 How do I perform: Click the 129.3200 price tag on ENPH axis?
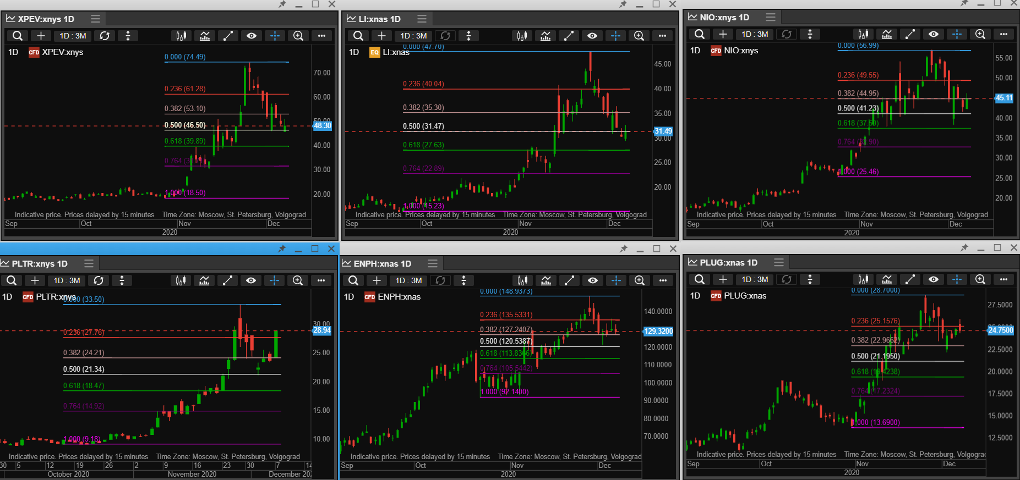[658, 331]
